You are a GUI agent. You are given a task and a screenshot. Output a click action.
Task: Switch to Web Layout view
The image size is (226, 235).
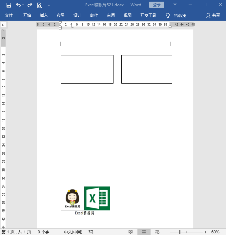click(157, 232)
